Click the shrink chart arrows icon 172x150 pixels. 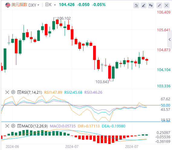click(x=159, y=5)
